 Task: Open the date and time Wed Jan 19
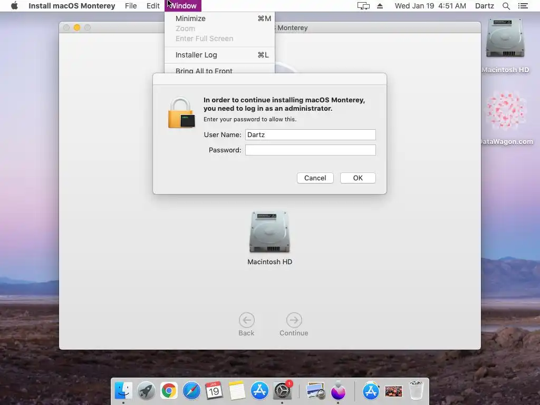pos(430,6)
